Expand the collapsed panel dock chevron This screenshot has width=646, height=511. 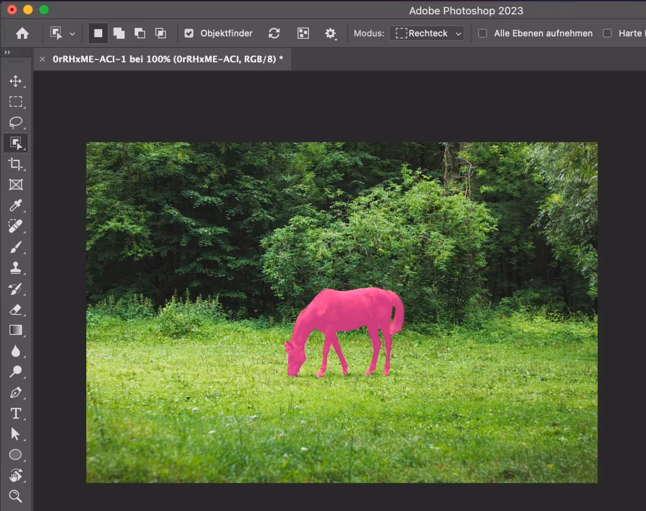[x=8, y=52]
